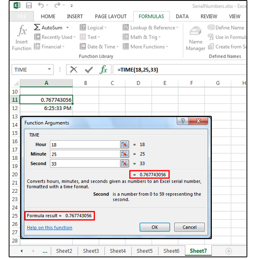Cancel formula entry with the X icon

click(74, 69)
